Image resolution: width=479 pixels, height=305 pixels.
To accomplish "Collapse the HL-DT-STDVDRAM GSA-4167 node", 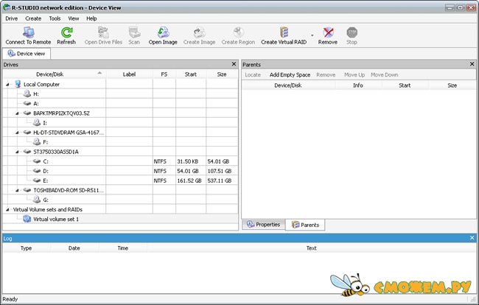I will point(17,133).
